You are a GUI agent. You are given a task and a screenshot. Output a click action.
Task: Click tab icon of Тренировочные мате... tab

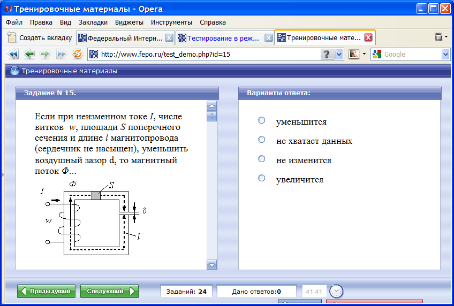tap(282, 37)
